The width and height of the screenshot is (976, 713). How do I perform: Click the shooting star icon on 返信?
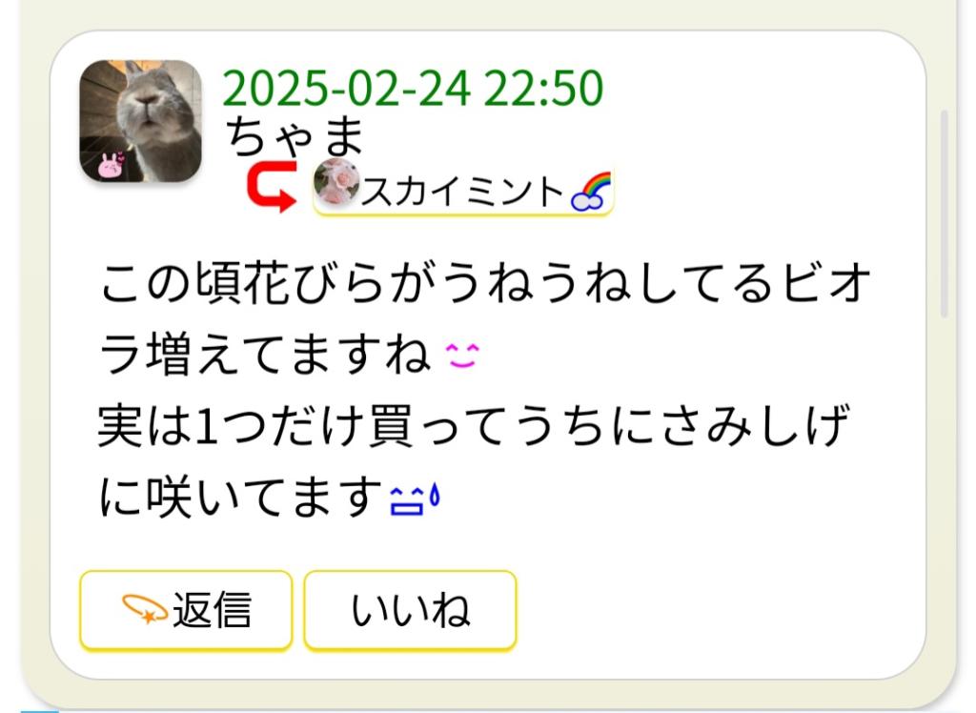[145, 609]
